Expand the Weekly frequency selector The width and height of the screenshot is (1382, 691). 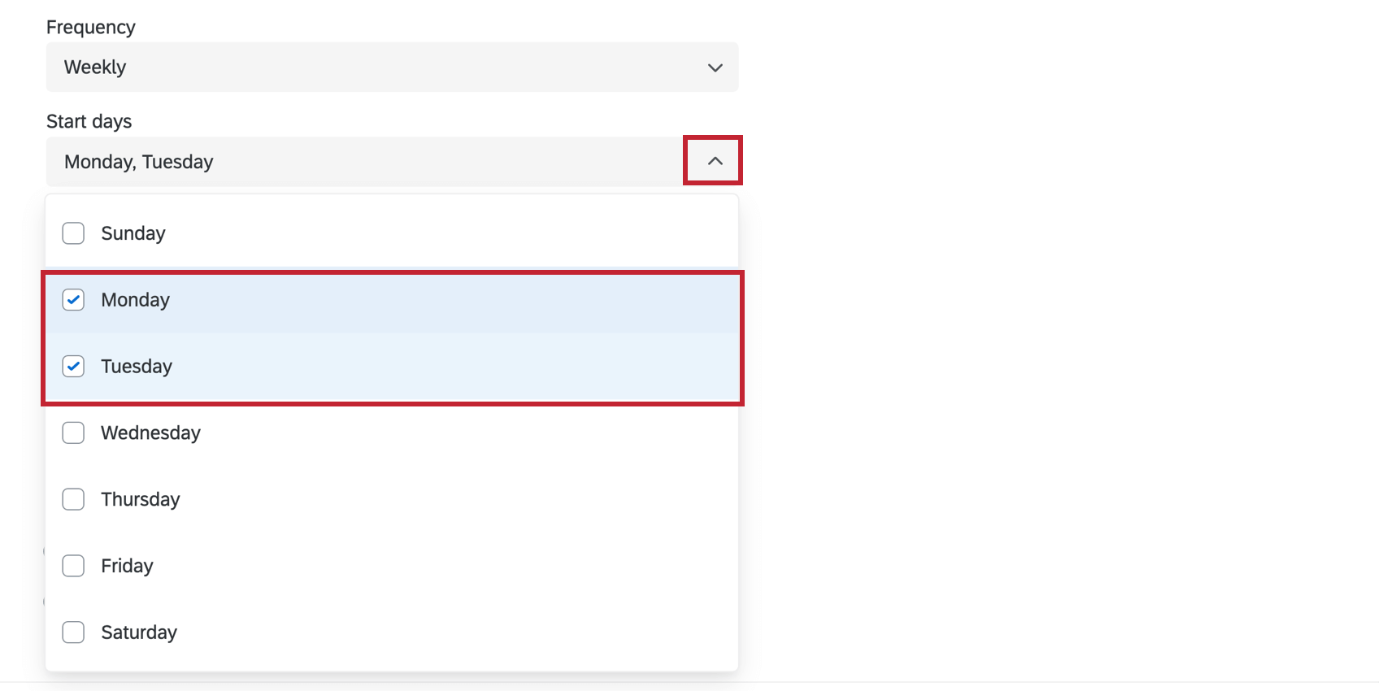coord(713,67)
